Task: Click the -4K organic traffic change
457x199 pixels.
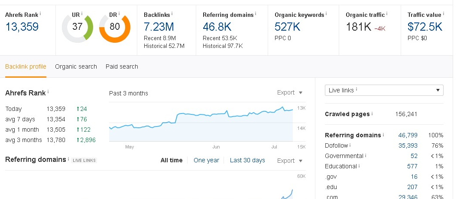Action: [x=380, y=28]
